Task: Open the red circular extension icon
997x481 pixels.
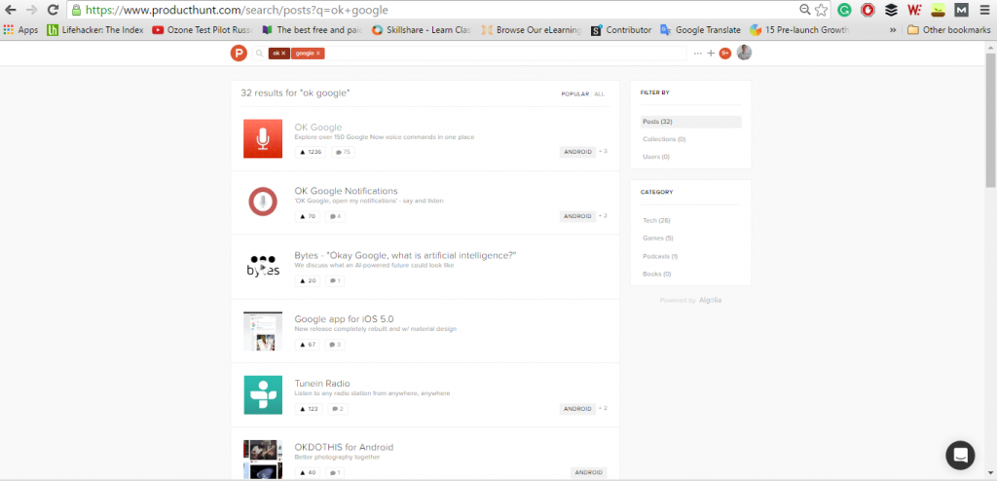Action: (868, 10)
